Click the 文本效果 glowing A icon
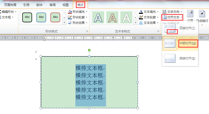Image resolution: width=209 pixels, height=114 pixels. (x=141, y=23)
